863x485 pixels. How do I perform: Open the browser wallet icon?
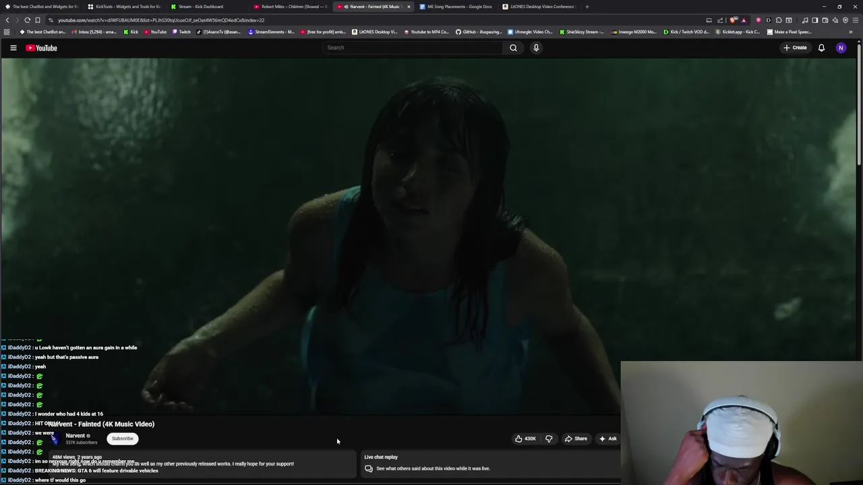[x=825, y=20]
